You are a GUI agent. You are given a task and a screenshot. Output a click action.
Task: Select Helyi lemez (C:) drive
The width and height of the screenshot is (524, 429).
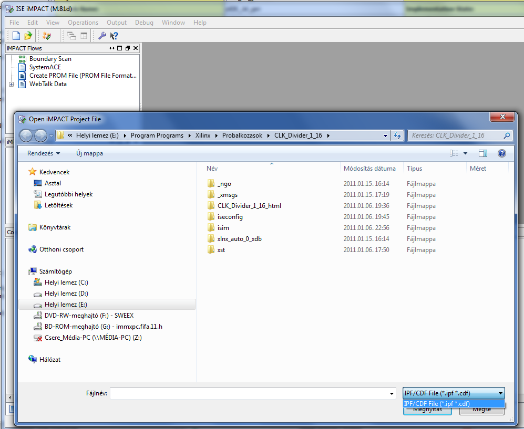pos(66,282)
